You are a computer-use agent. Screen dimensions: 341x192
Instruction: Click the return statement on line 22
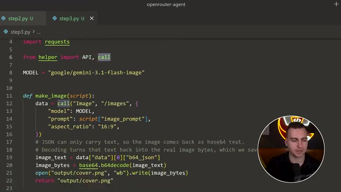74,181
